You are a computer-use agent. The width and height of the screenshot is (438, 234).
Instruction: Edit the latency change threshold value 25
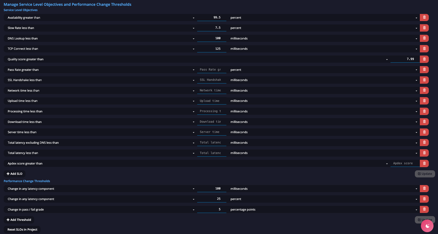tap(212, 199)
